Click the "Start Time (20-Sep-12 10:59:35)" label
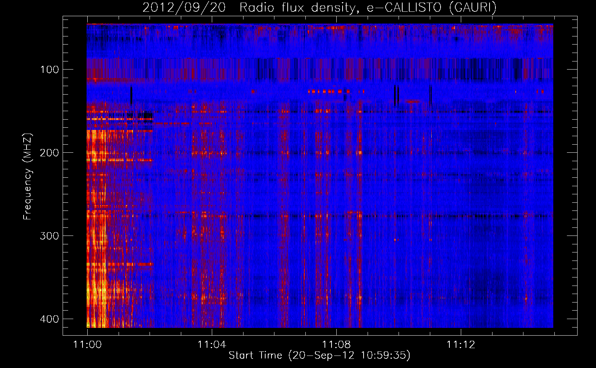 [319, 355]
